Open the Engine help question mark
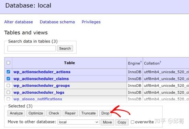The image size is (189, 129). [x=141, y=62]
